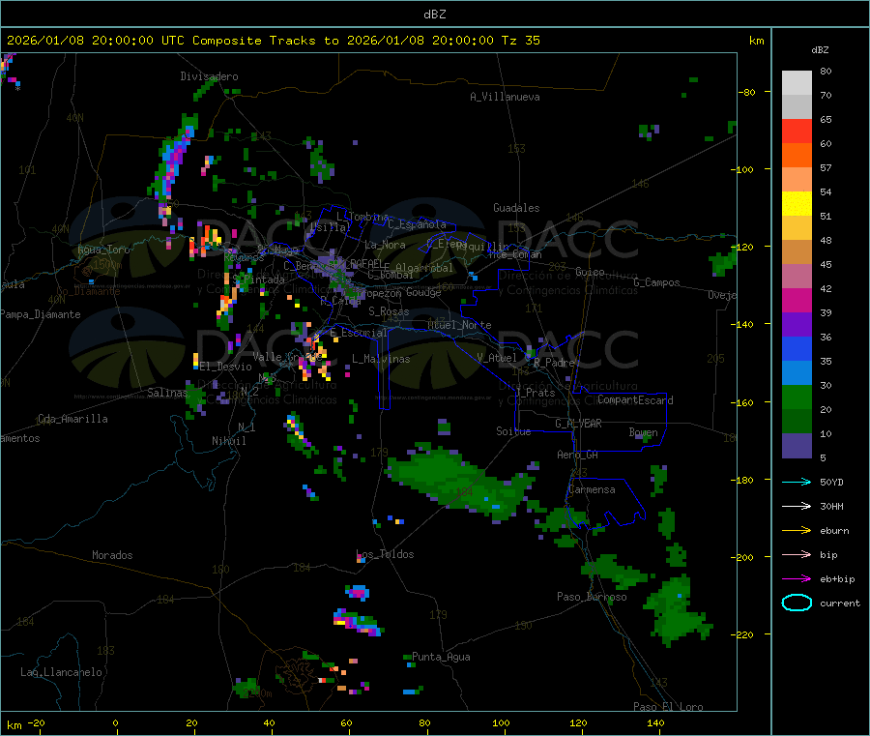Click the Bowen map label
870x736 pixels.
tap(643, 432)
